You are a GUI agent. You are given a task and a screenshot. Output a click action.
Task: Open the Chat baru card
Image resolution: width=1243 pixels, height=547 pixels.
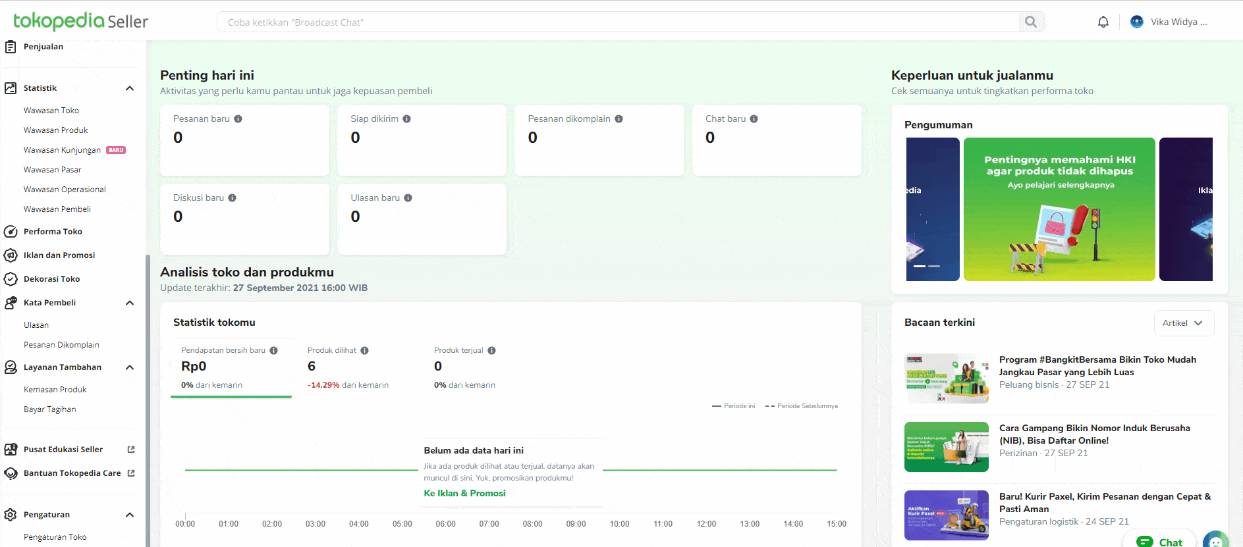(777, 140)
